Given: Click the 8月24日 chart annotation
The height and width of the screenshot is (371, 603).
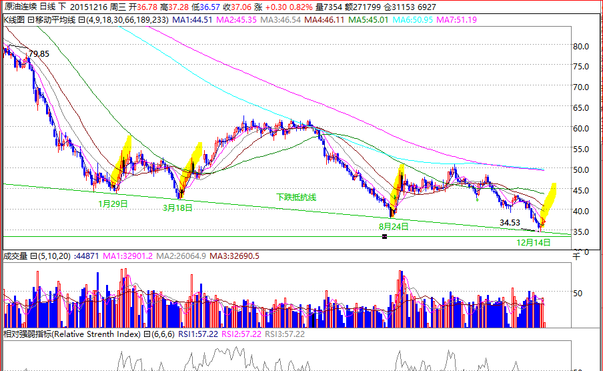Looking at the screenshot, I should (x=394, y=226).
